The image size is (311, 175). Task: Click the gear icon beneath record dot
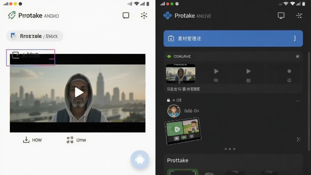(x=289, y=80)
